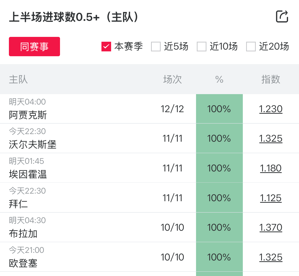
Task: Click the 主队 column header
Action: tap(18, 79)
